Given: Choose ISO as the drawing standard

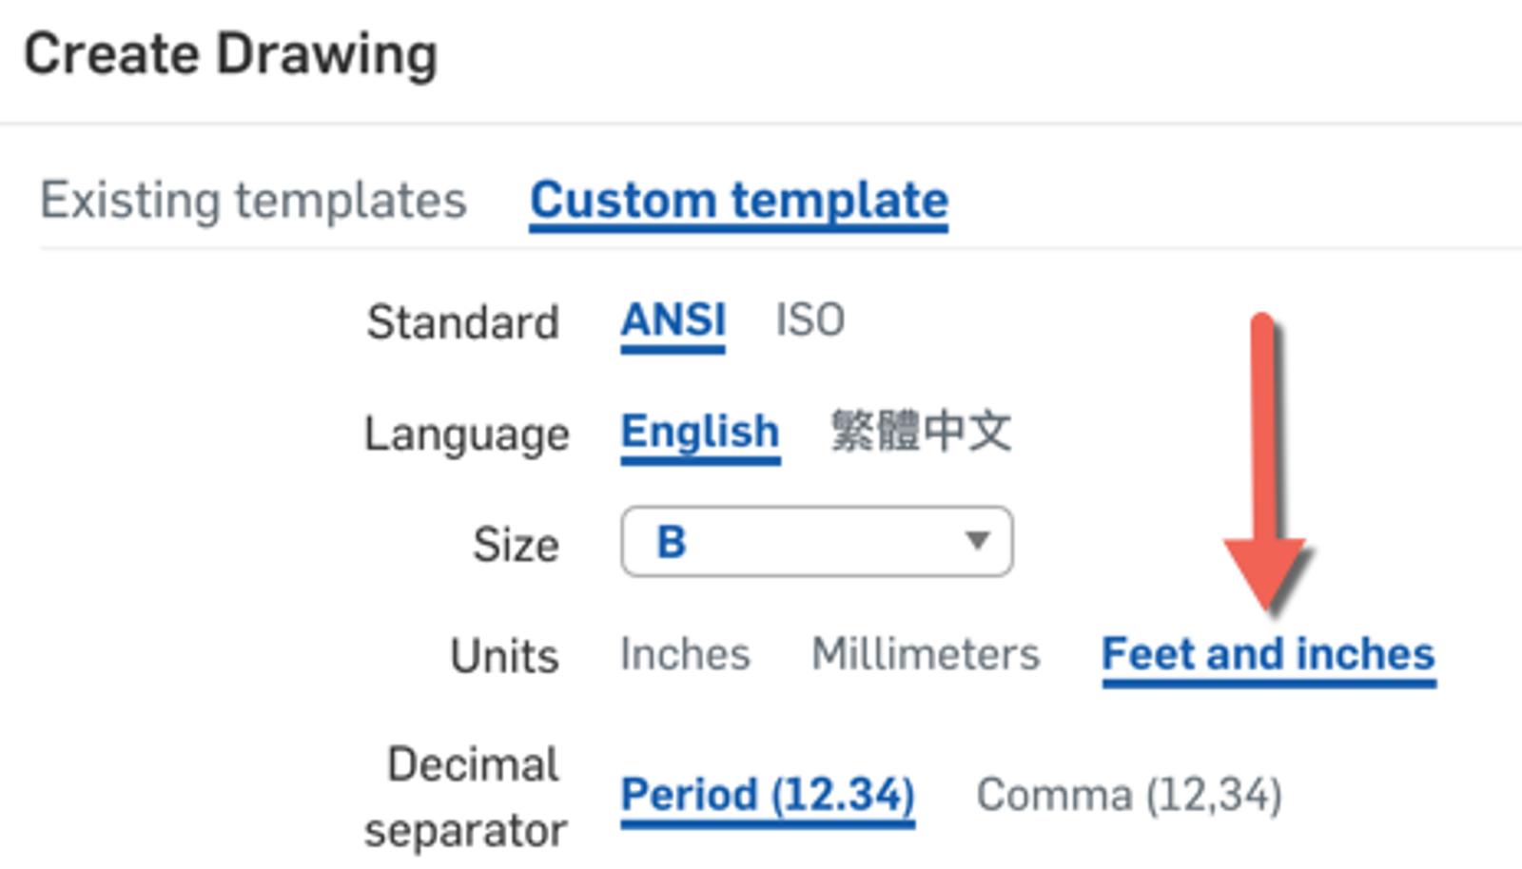Looking at the screenshot, I should 810,319.
